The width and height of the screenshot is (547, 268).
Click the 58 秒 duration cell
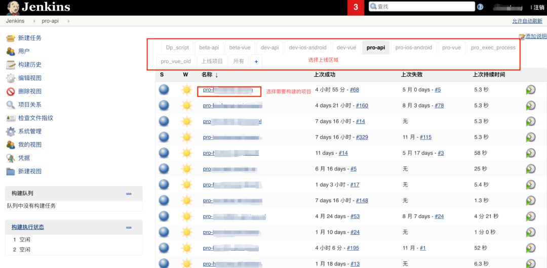click(480, 153)
